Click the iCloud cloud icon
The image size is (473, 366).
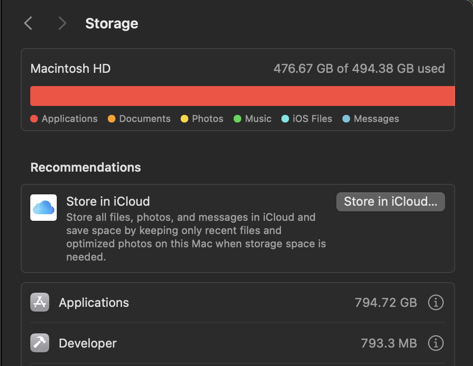(x=44, y=208)
